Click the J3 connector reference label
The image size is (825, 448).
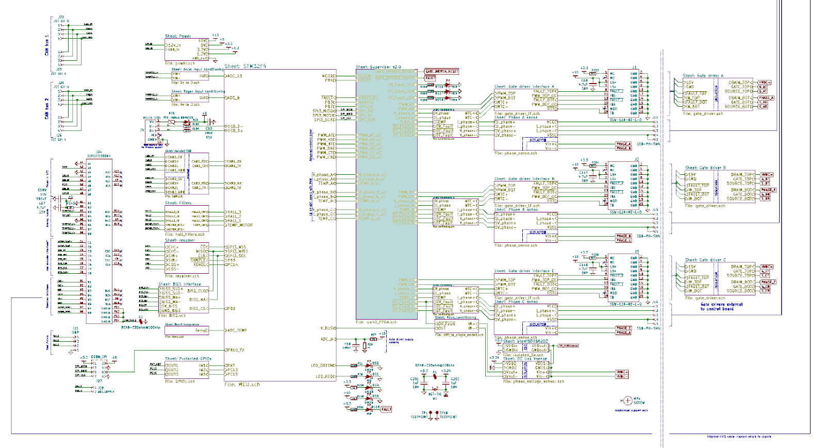[637, 252]
